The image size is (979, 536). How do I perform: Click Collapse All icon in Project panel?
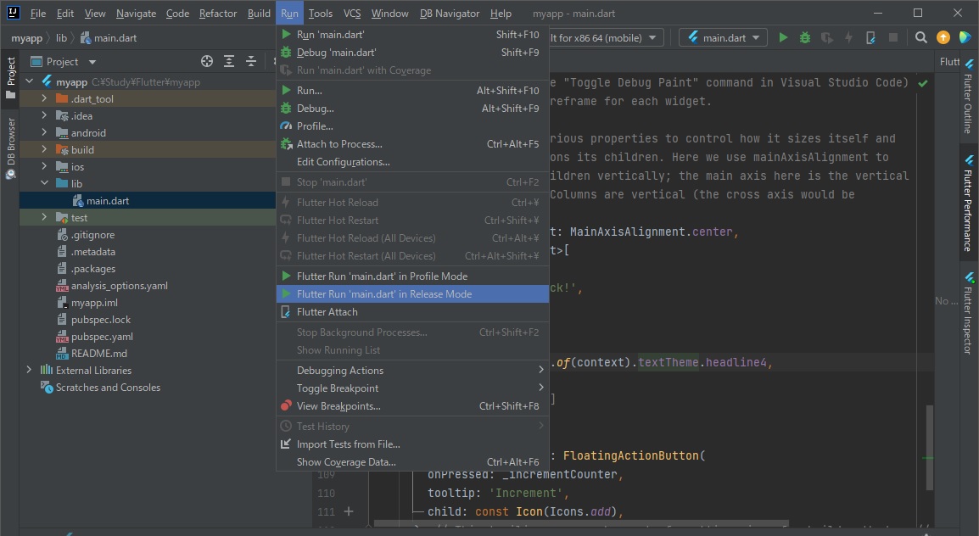pyautogui.click(x=251, y=61)
